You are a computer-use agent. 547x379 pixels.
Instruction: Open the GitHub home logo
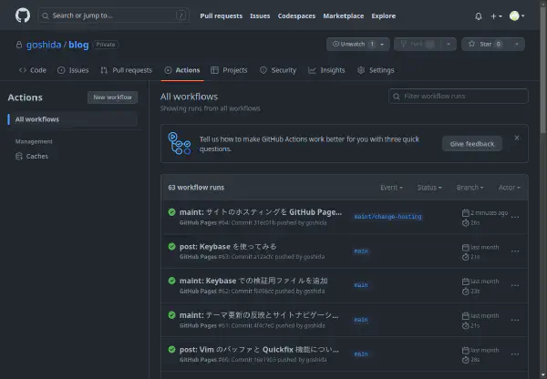tap(23, 15)
